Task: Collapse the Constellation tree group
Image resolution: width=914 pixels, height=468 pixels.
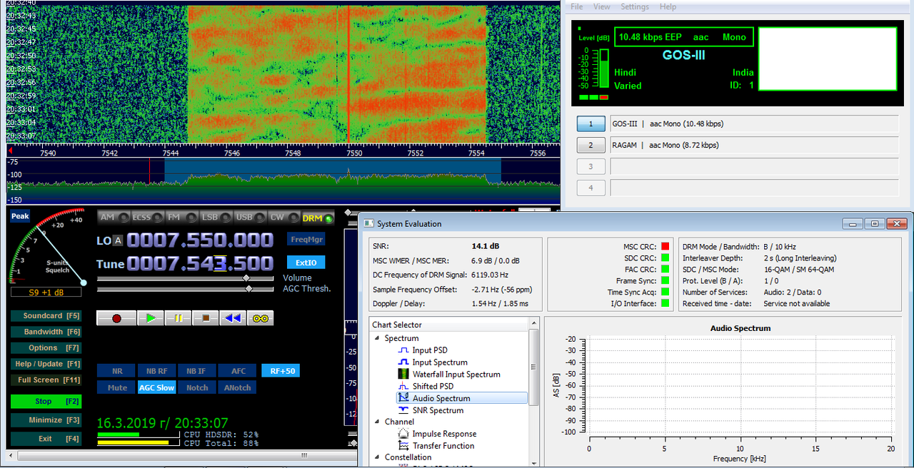Action: tap(378, 457)
